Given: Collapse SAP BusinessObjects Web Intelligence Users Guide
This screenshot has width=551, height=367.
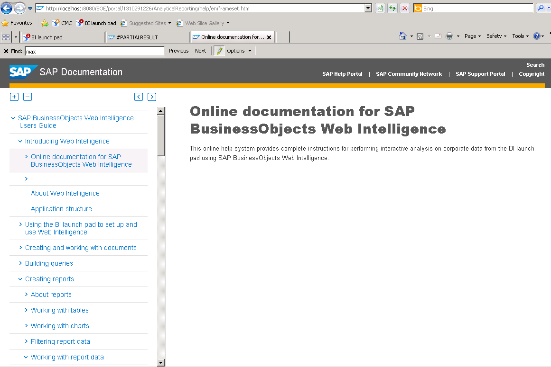Looking at the screenshot, I should (x=13, y=118).
